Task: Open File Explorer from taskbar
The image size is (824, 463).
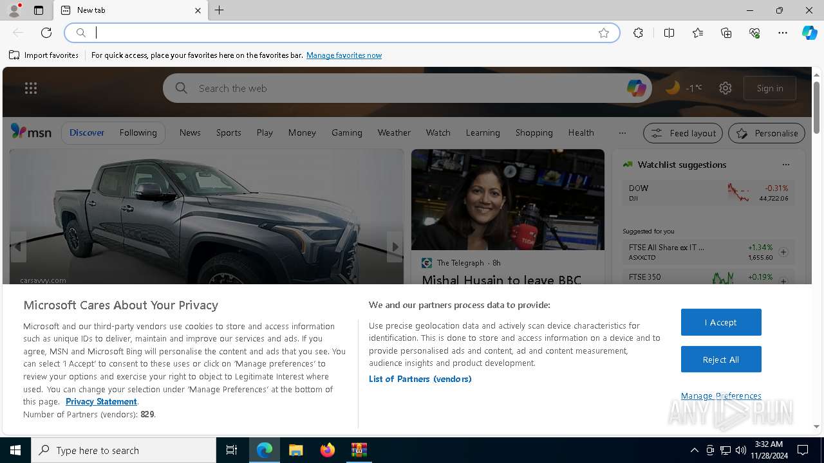Action: [x=295, y=450]
